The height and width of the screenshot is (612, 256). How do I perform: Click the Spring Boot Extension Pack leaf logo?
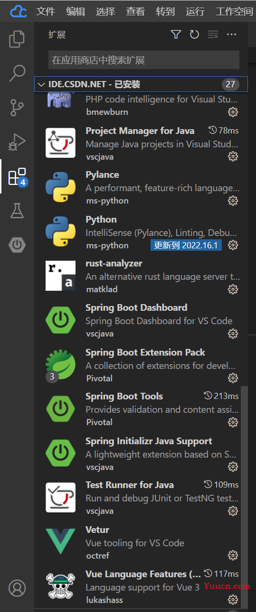click(x=60, y=365)
